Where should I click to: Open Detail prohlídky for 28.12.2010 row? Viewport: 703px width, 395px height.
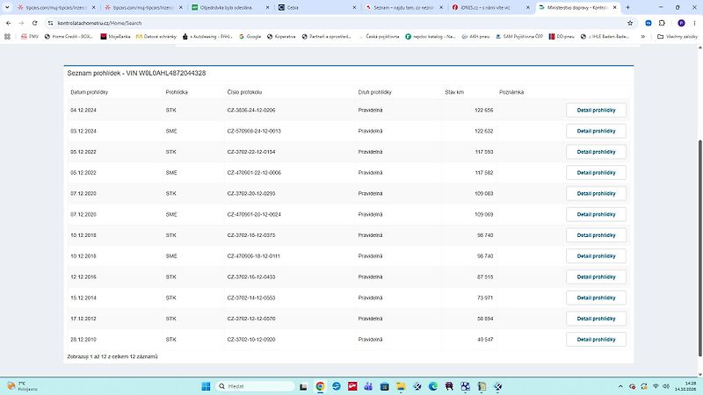[x=596, y=340]
